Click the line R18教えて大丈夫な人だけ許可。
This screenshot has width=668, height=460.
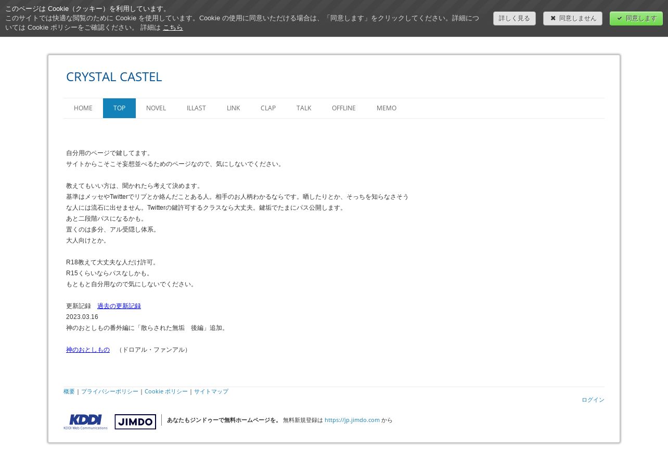(112, 262)
